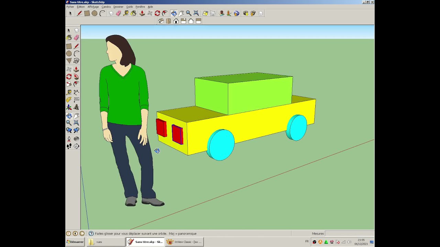Select Dimension tool in left toolset
The width and height of the screenshot is (440, 247).
tap(76, 92)
